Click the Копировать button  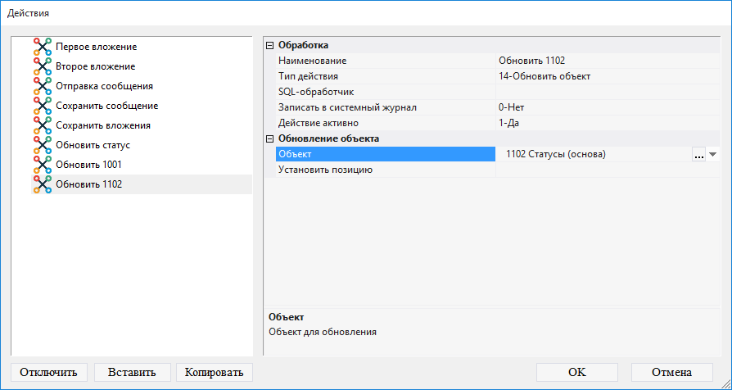click(214, 372)
